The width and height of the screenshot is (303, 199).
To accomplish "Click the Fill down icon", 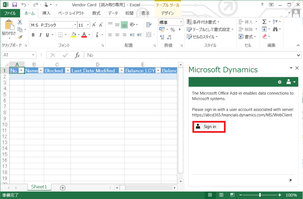I will click(x=264, y=29).
